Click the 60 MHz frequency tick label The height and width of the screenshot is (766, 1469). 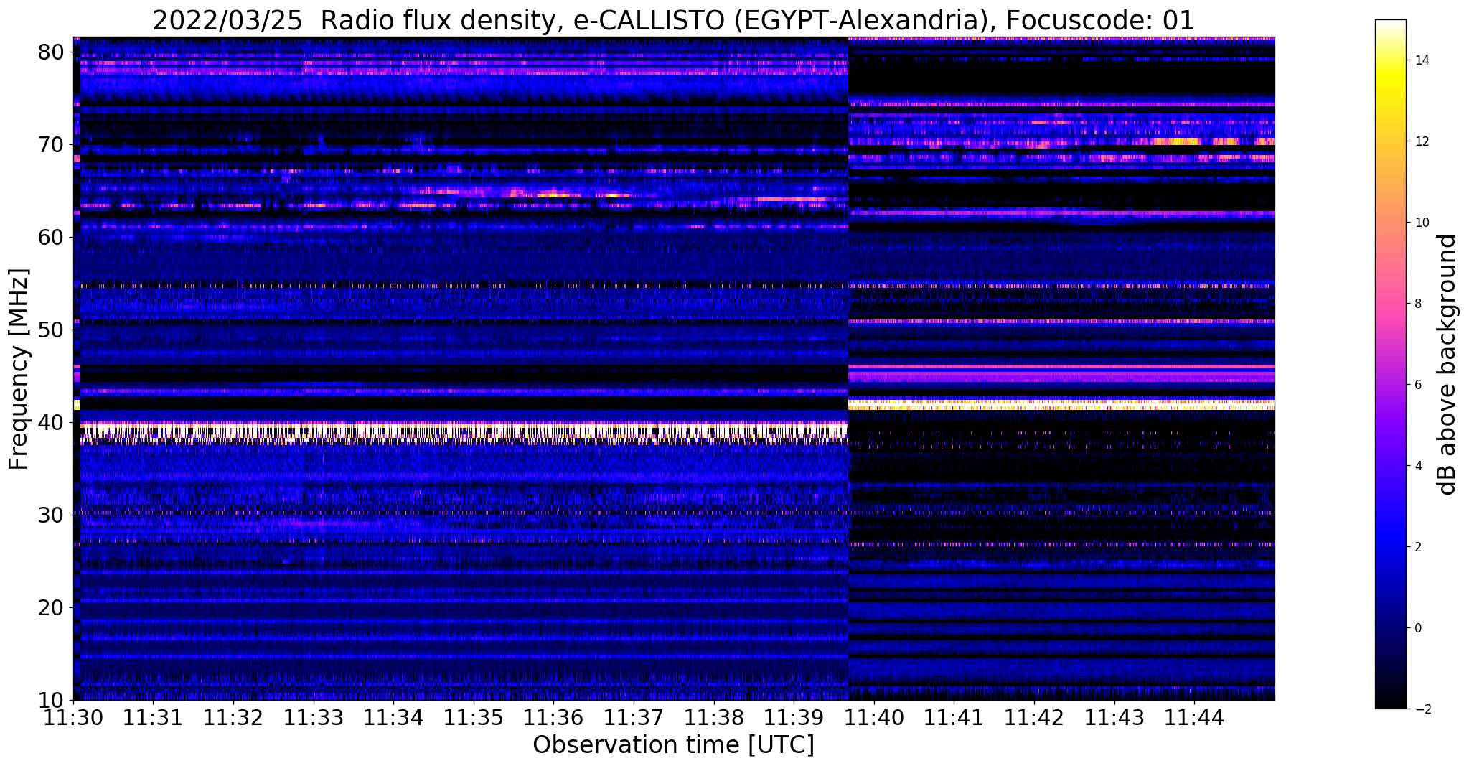tap(52, 237)
